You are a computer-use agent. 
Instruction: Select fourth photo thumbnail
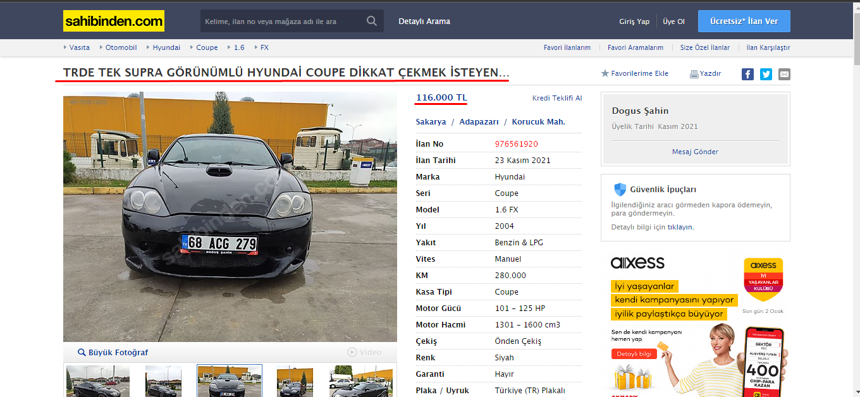coord(295,381)
